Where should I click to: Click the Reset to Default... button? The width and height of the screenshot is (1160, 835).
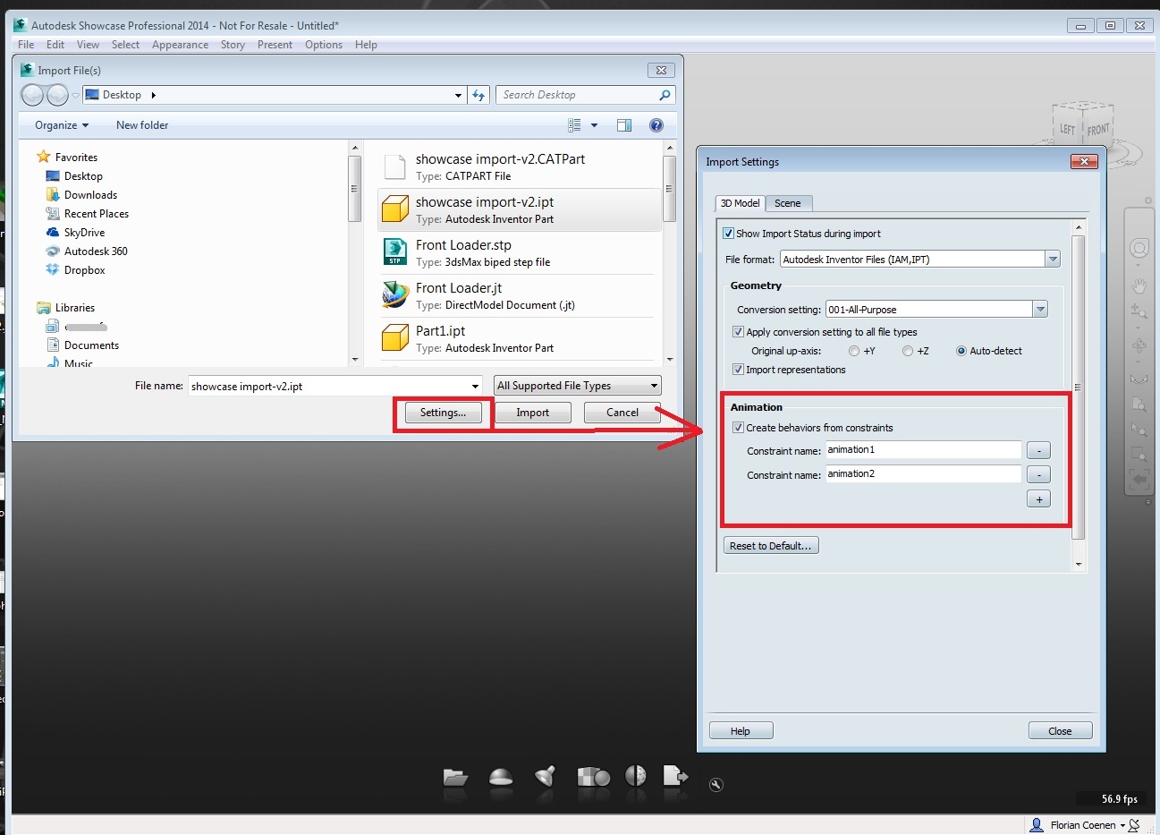coord(771,546)
